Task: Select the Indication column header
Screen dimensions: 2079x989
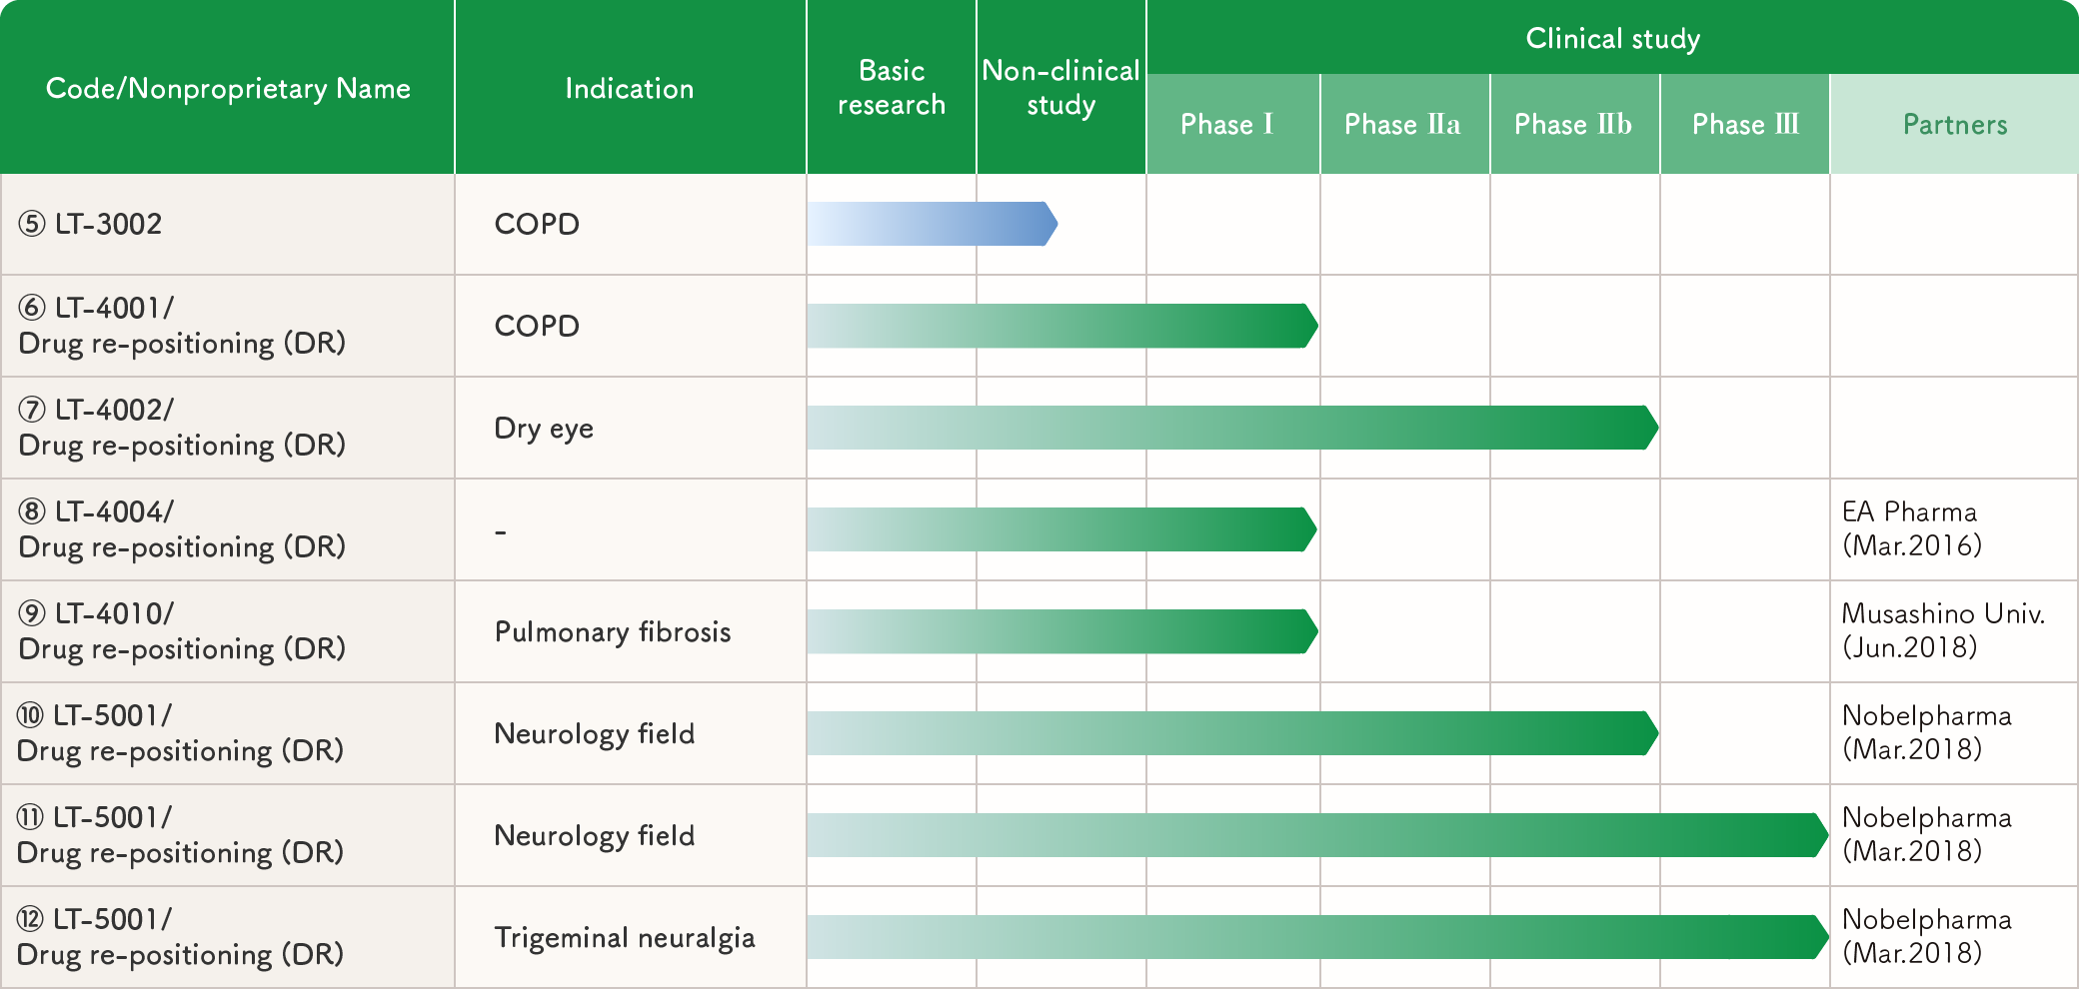Action: [x=630, y=88]
